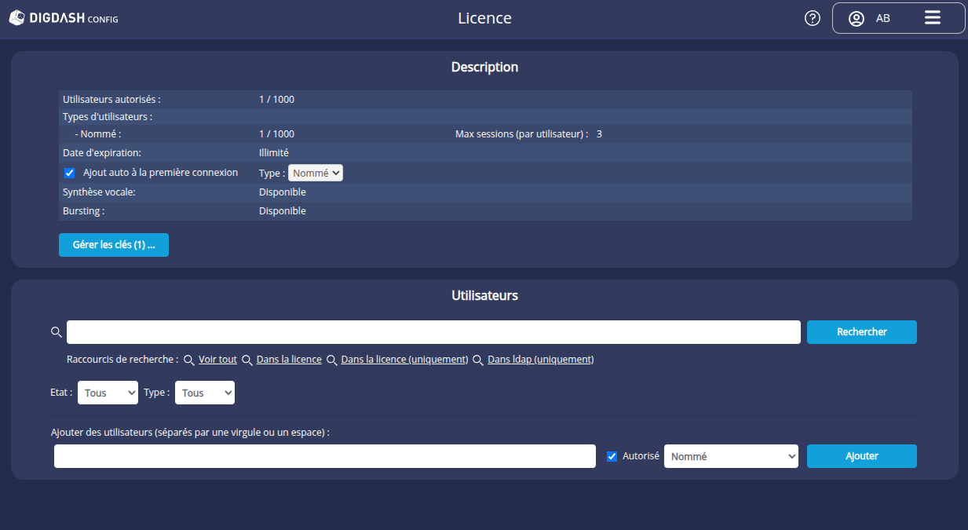Expand the Type filter dropdown in Utilisateurs
The height and width of the screenshot is (530, 968).
tap(204, 393)
